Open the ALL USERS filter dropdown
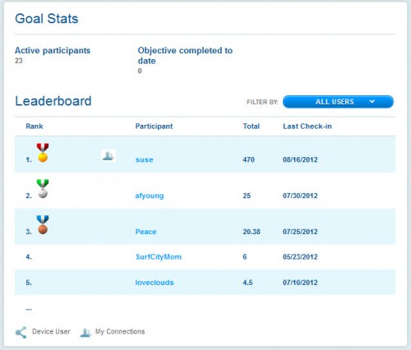 [x=338, y=102]
